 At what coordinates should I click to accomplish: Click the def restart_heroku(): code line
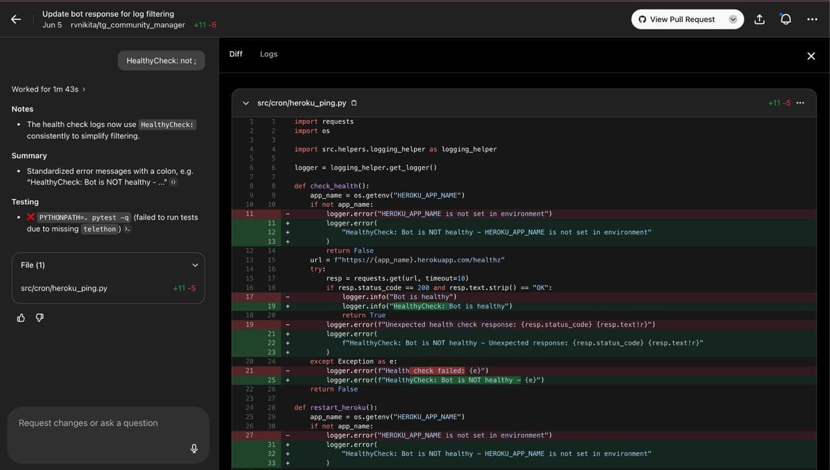point(335,408)
